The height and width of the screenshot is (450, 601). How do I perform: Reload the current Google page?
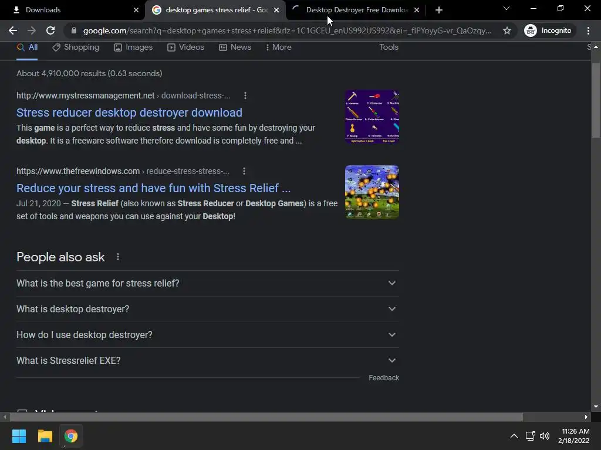point(50,30)
